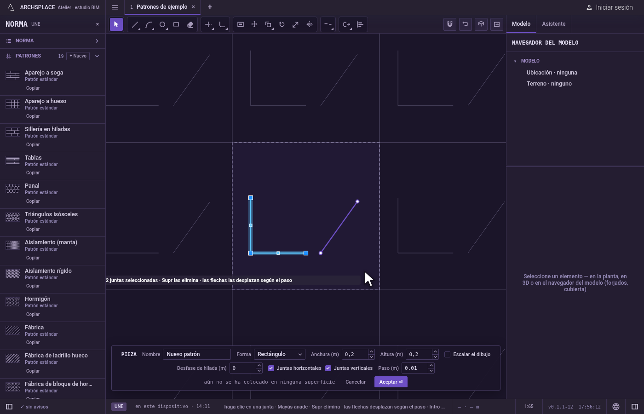This screenshot has height=414, width=644.
Task: Open the 3D cube view icon
Action: [481, 24]
